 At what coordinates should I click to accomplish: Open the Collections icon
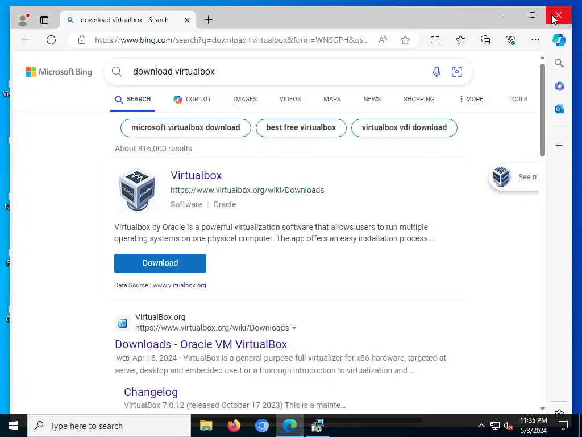(x=485, y=40)
